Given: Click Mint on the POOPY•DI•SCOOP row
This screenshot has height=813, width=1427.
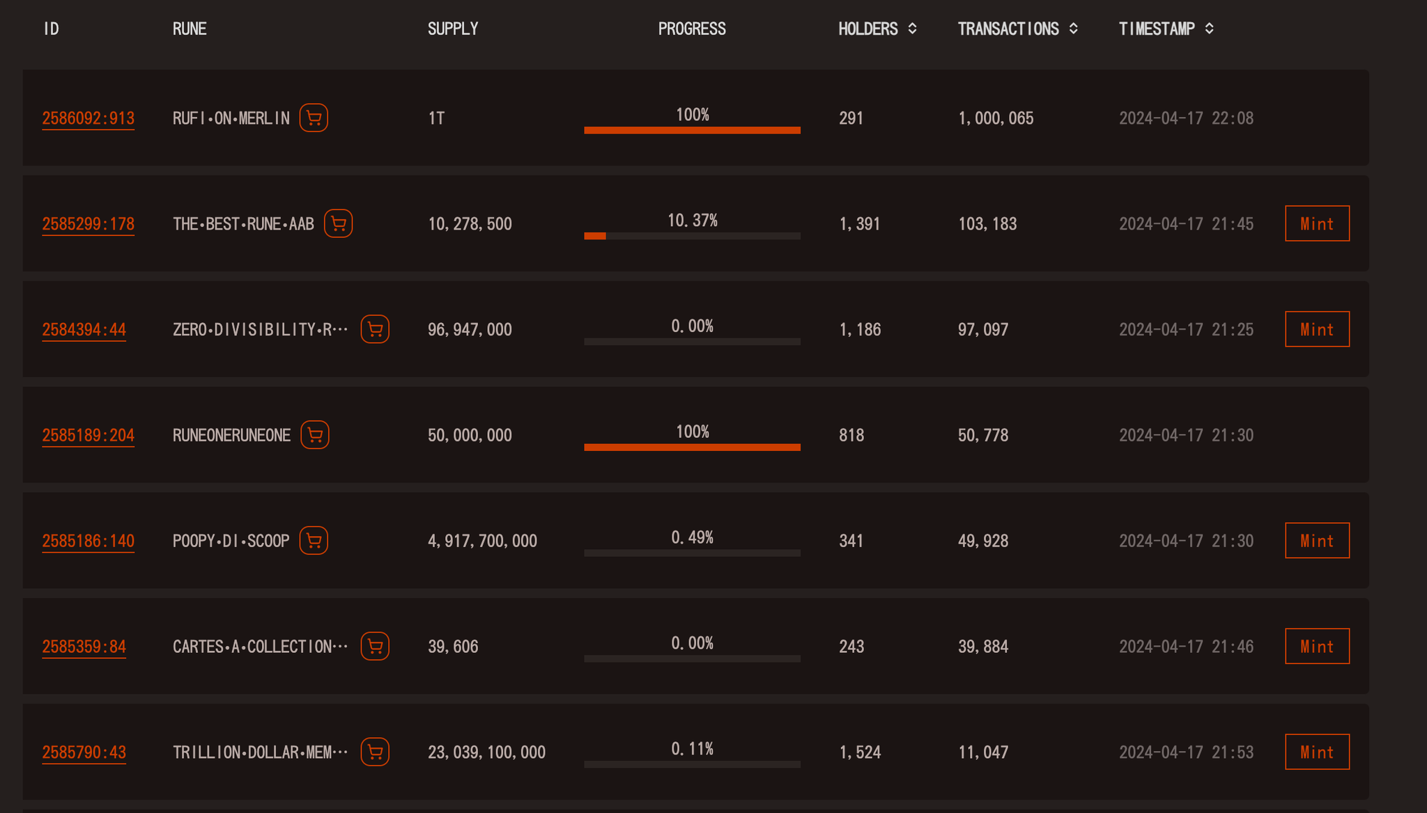Looking at the screenshot, I should tap(1317, 541).
